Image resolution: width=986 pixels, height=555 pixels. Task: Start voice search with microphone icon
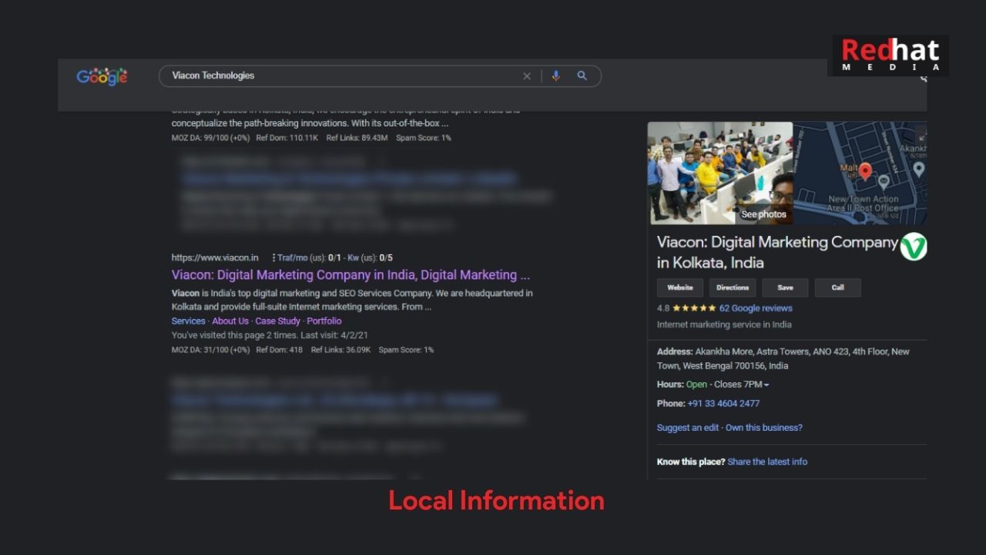pyautogui.click(x=555, y=76)
